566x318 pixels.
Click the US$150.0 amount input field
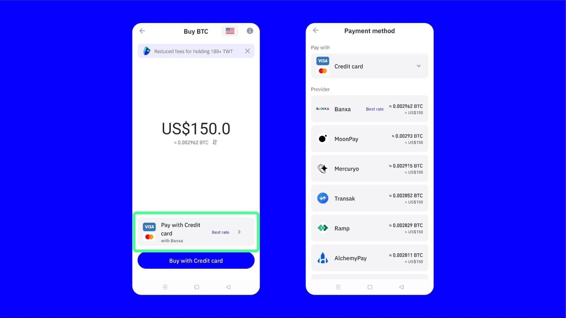[196, 129]
